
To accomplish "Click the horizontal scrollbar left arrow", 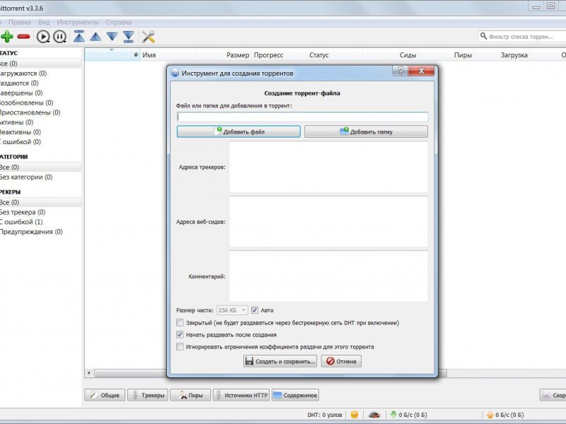I will point(89,373).
